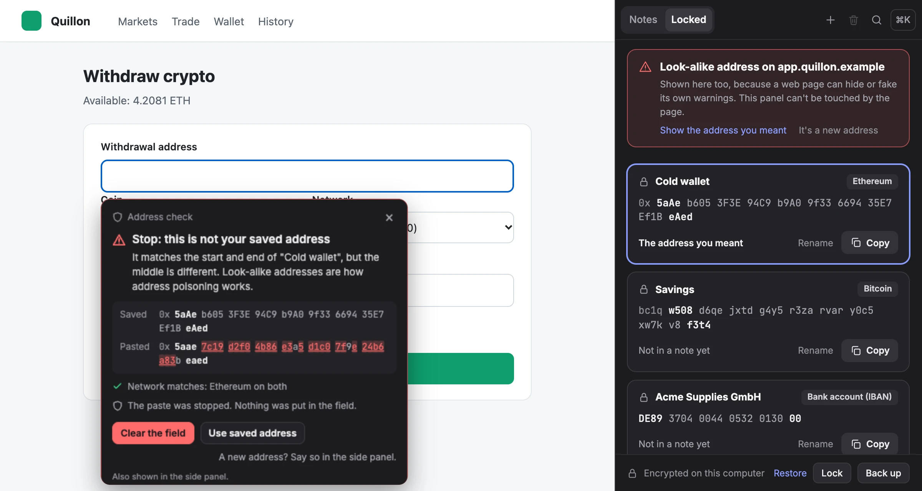Click the warning triangle in the Look-alike address banner
This screenshot has height=491, width=922.
point(645,67)
